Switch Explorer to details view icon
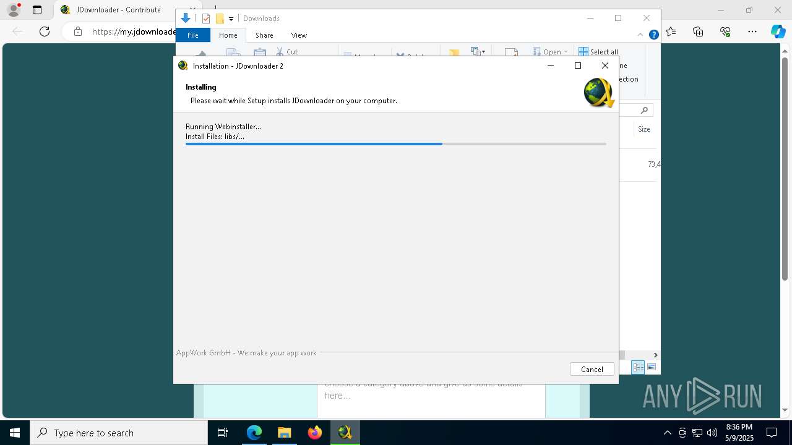Viewport: 792px width, 445px height. [x=638, y=367]
